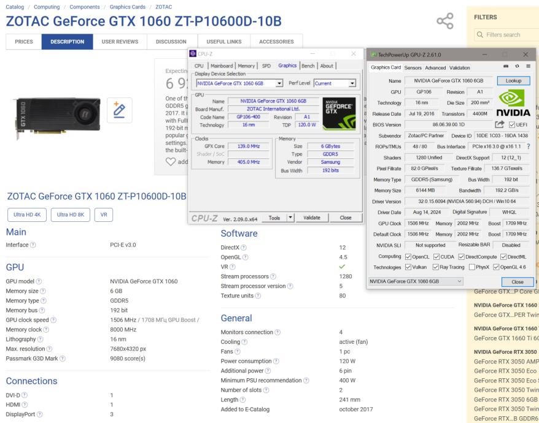539x423 pixels.
Task: Click the CPU-Z title bar app icon
Action: coord(193,53)
